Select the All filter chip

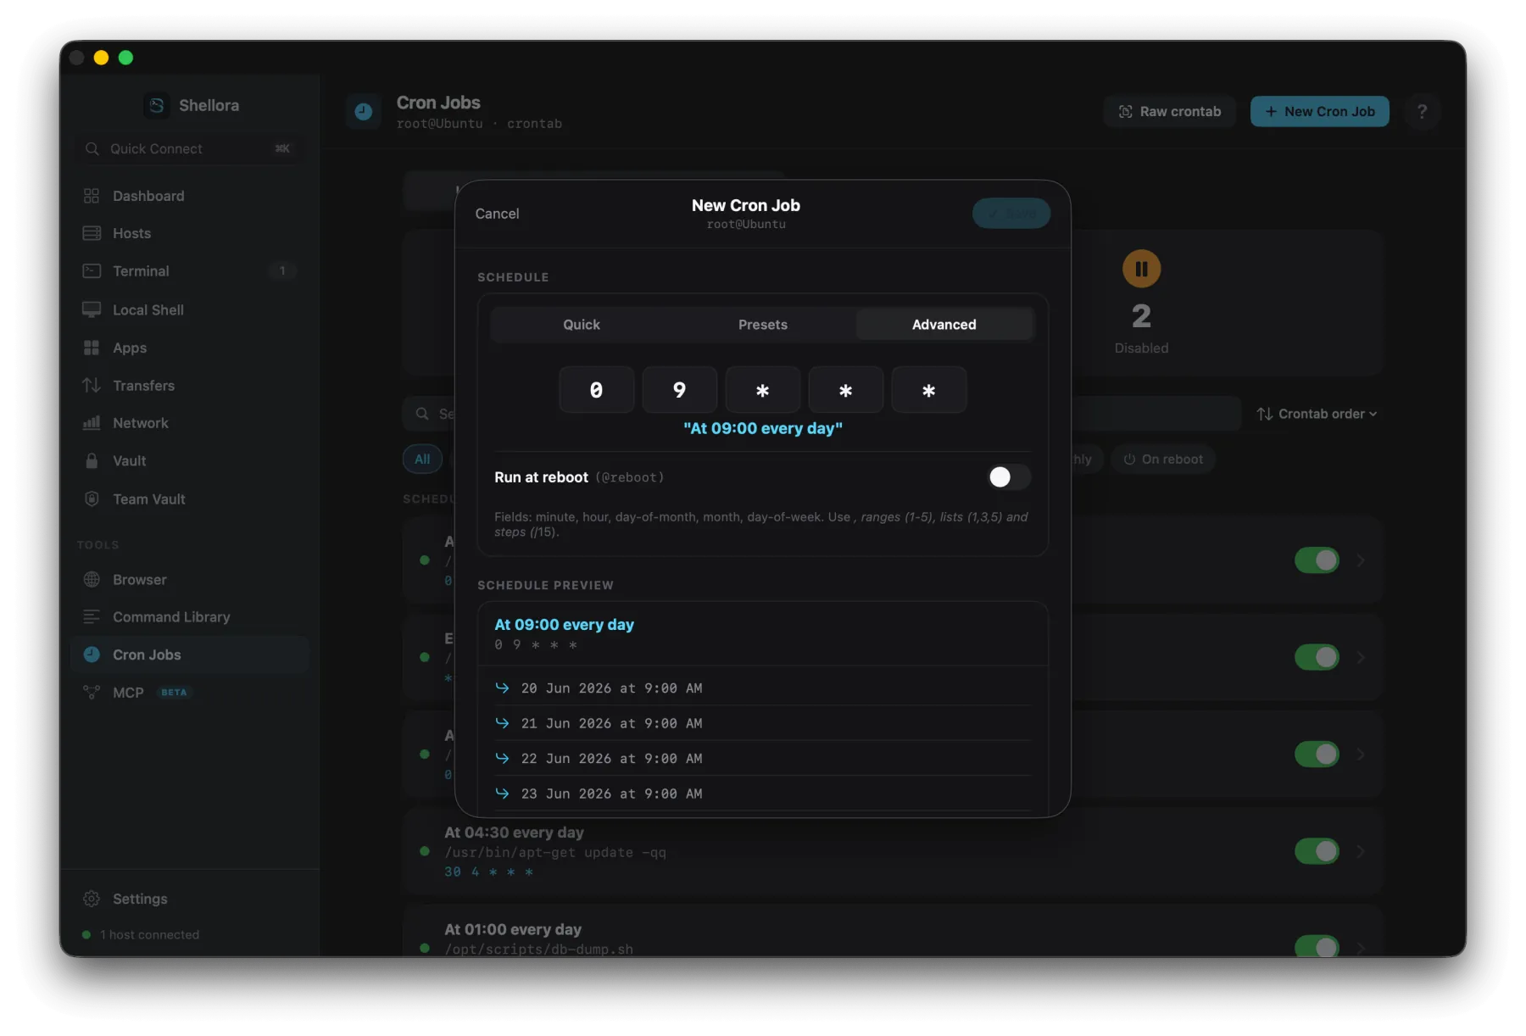pos(422,459)
